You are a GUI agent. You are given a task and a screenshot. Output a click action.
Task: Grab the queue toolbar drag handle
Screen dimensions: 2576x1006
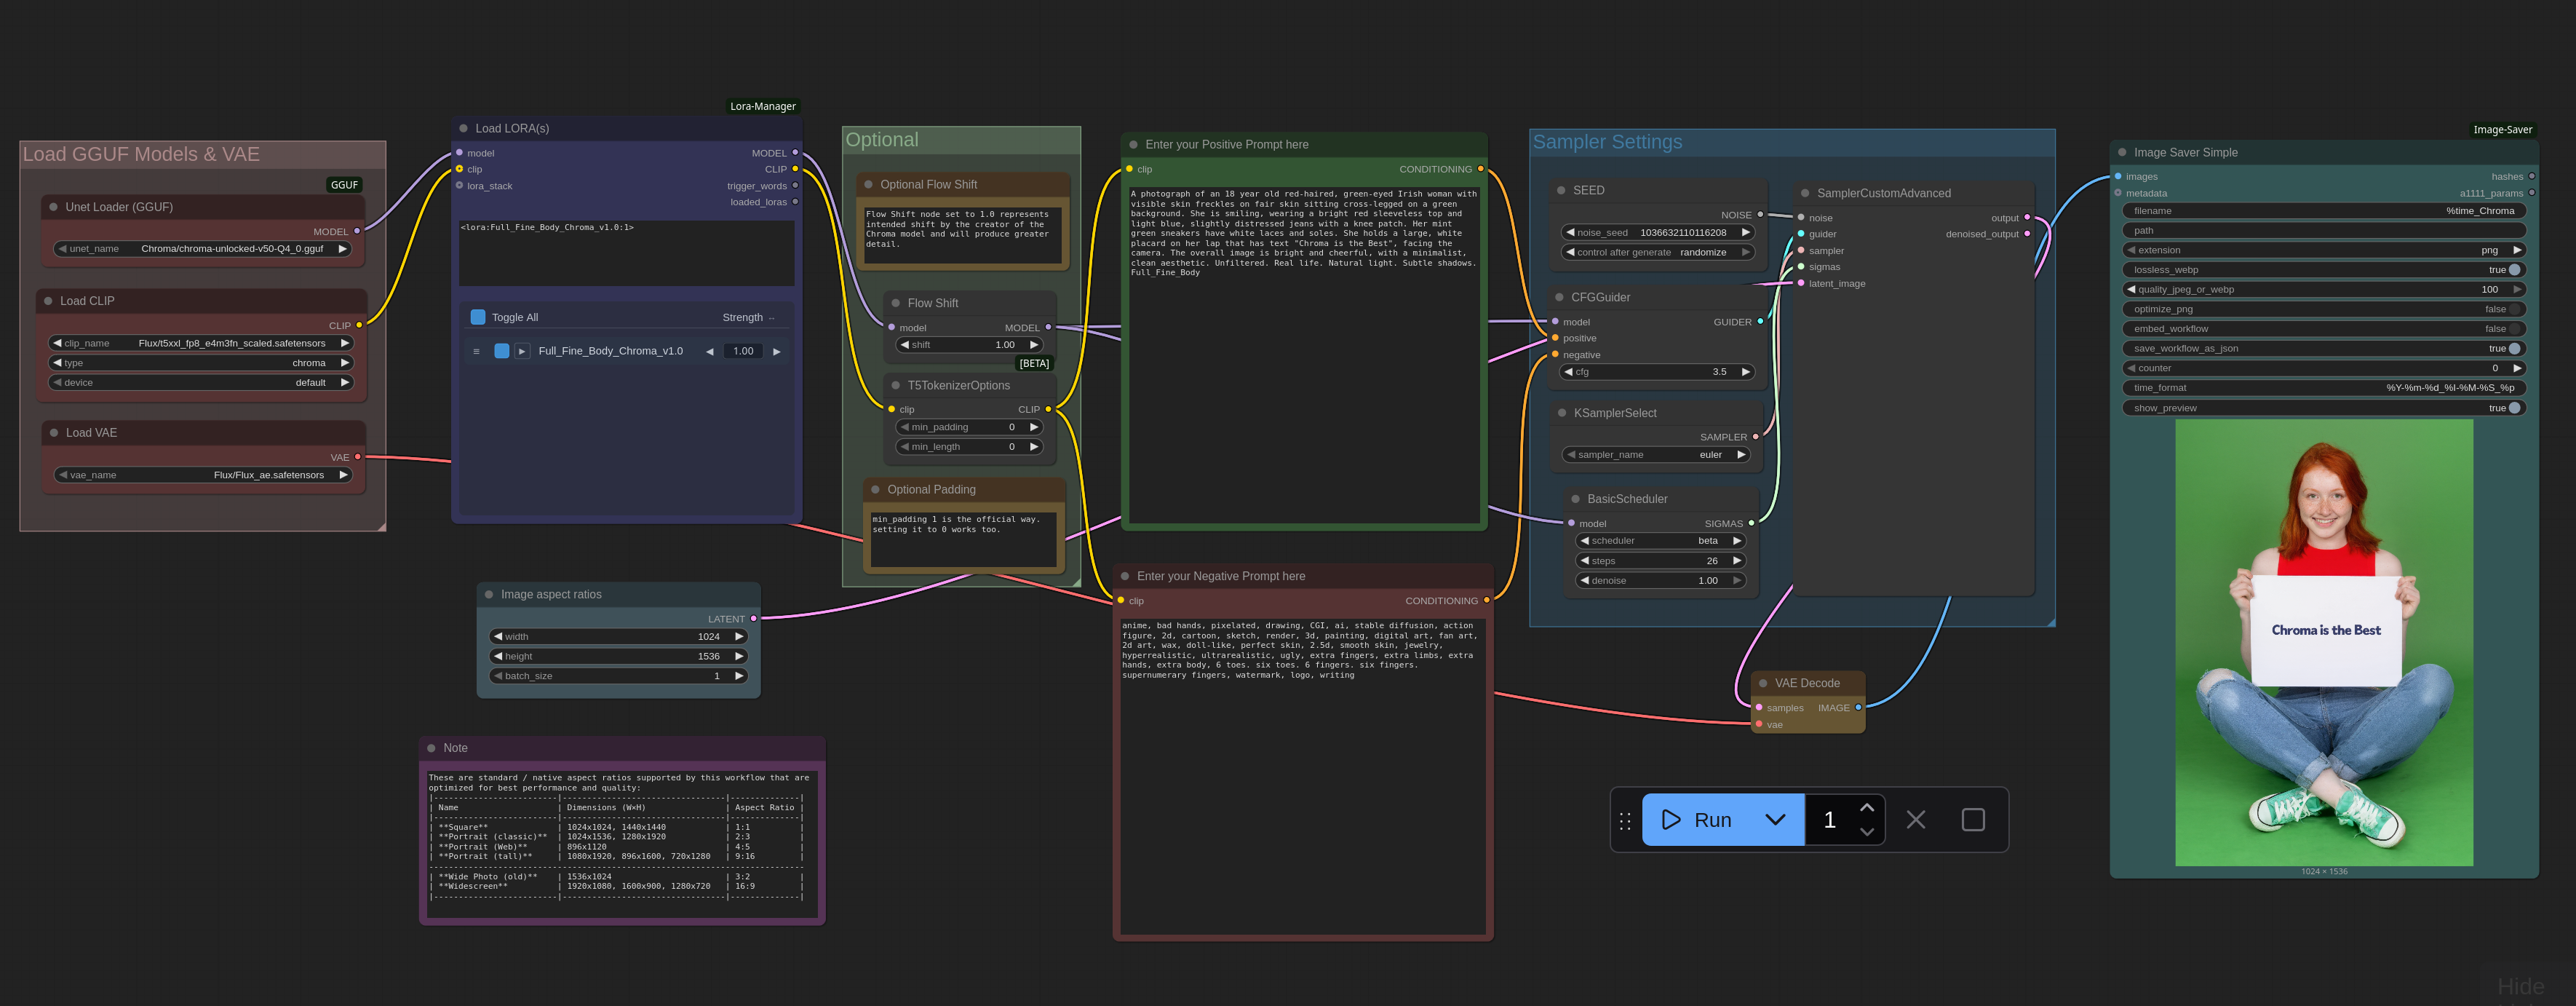pos(1625,821)
